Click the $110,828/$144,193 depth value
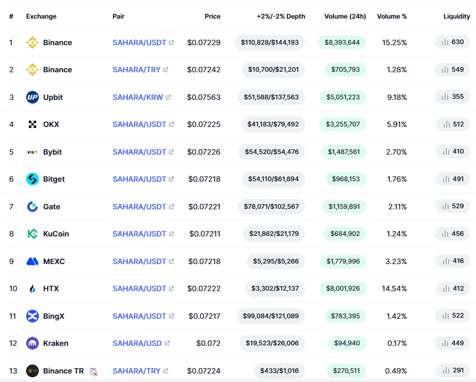Image resolution: width=476 pixels, height=382 pixels. 269,43
